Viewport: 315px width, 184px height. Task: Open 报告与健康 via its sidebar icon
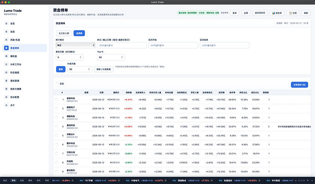pos(6,89)
